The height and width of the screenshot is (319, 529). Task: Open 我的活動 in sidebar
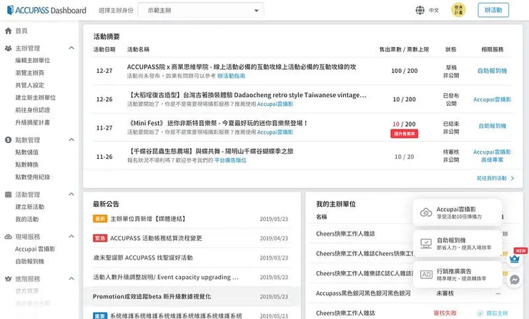pyautogui.click(x=27, y=220)
